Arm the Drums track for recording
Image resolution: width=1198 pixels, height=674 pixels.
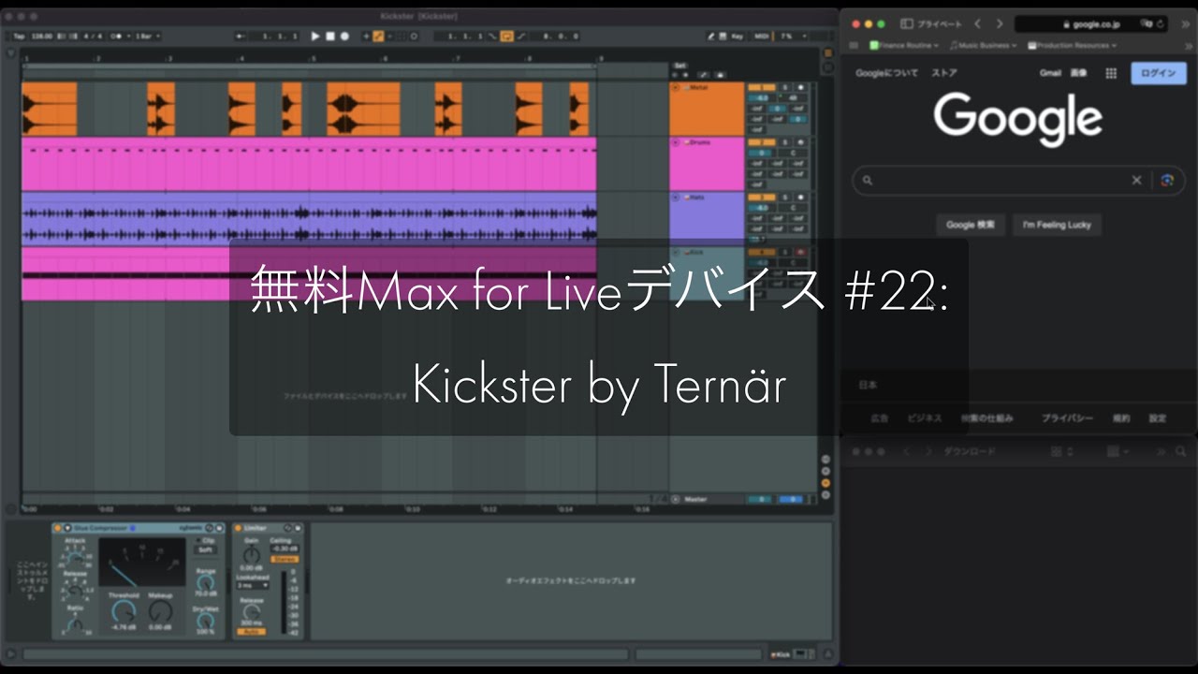[800, 142]
